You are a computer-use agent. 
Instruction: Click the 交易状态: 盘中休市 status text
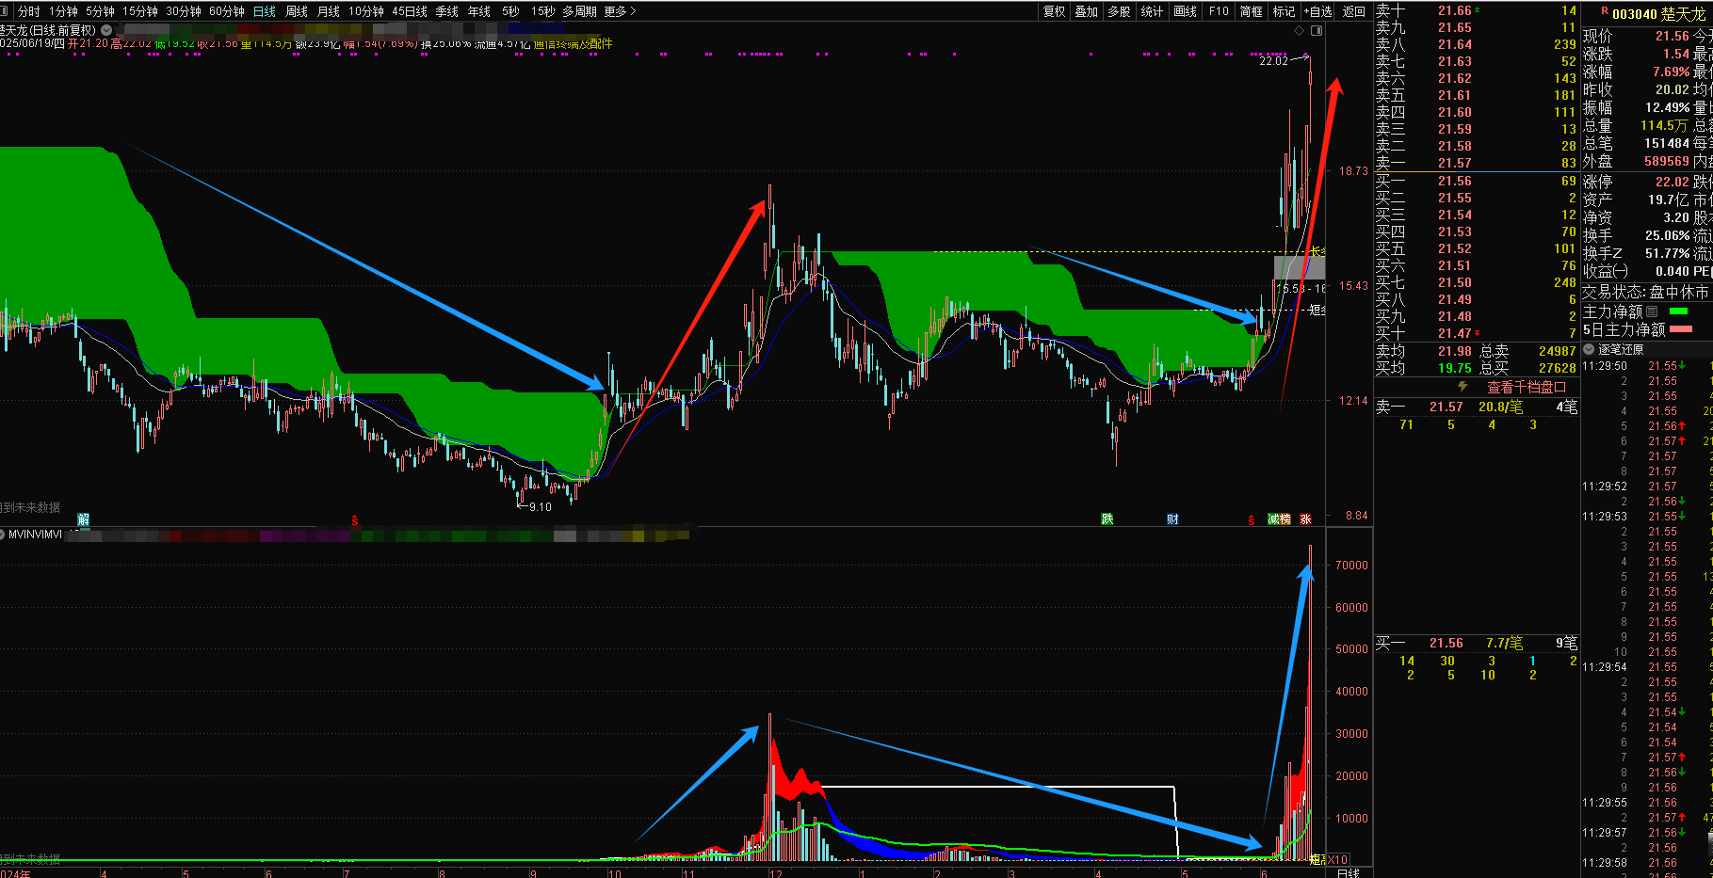click(x=1645, y=293)
